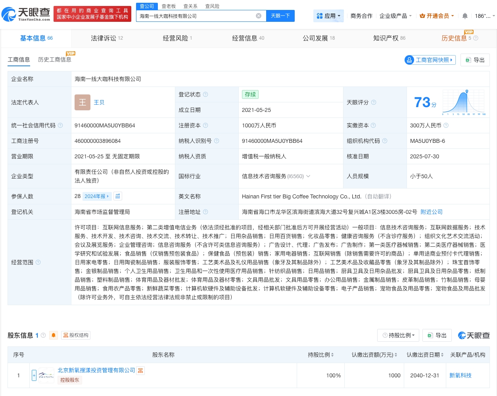Sort by 认缴出资额(万元) column
This screenshot has height=396, width=497.
(396, 355)
